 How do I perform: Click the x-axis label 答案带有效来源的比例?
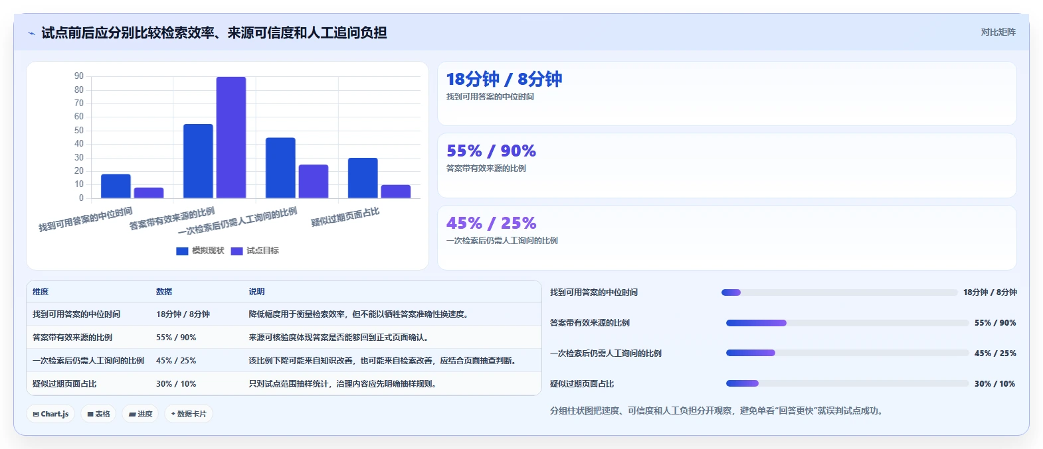172,218
